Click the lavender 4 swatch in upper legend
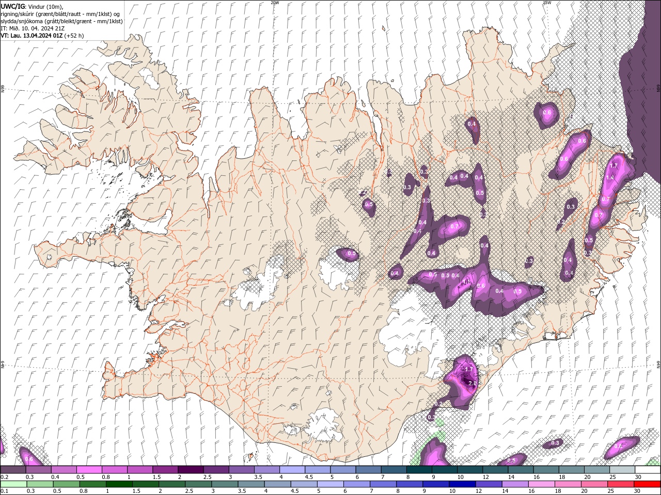Screen dimensions: 661x495 tap(292, 470)
